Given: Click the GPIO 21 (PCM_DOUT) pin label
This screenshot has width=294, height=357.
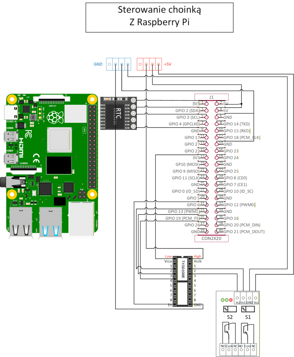Looking at the screenshot, I should coord(244,231).
